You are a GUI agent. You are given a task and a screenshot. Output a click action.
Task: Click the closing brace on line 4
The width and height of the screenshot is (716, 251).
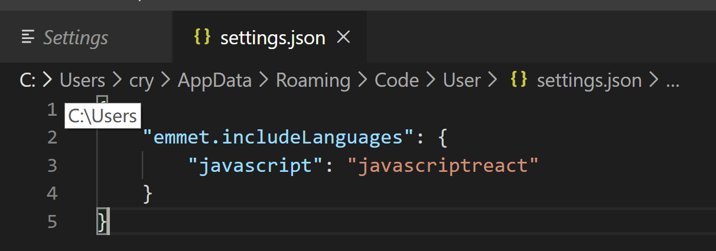[148, 194]
